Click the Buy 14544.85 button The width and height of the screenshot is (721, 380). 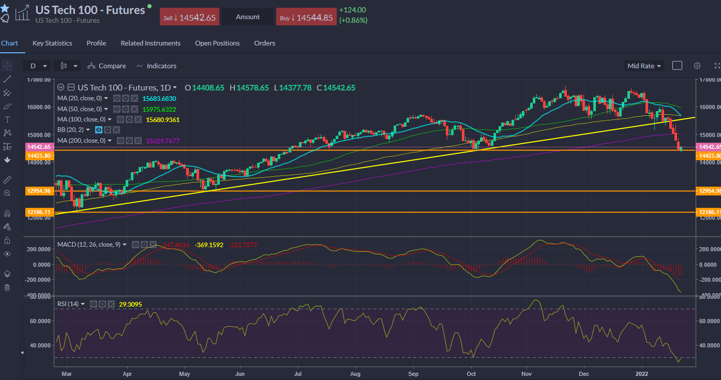306,17
